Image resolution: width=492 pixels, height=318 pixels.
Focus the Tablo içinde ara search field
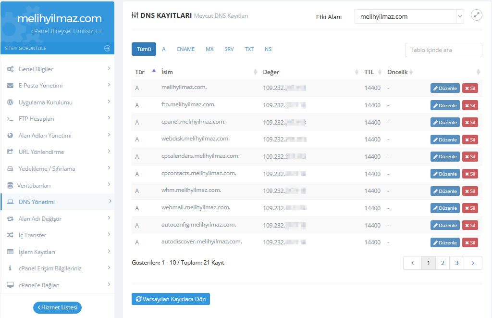[443, 50]
